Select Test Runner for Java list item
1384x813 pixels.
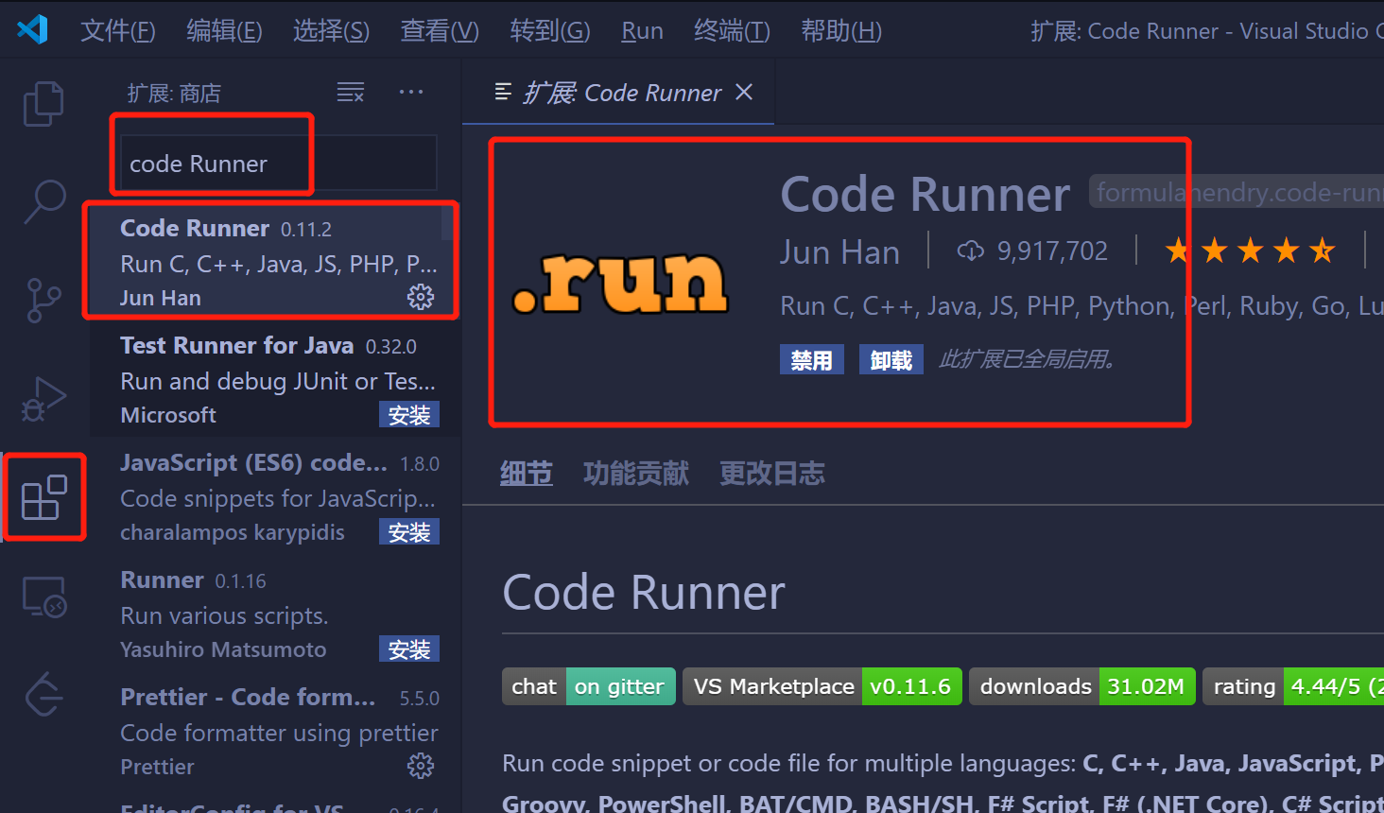(x=276, y=379)
